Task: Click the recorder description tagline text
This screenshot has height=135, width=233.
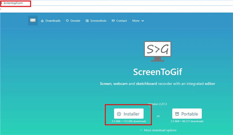Action: 157,84
